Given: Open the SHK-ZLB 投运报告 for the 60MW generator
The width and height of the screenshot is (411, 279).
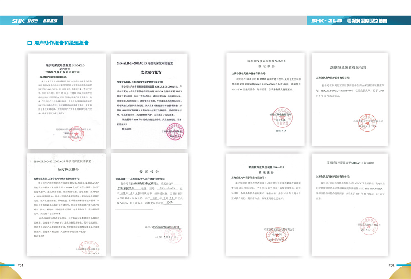Looking at the screenshot, I should pyautogui.click(x=349, y=205).
